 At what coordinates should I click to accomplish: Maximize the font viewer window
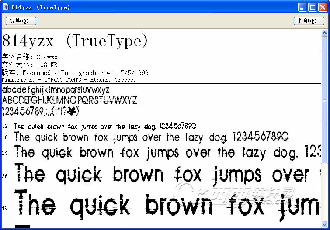pyautogui.click(x=313, y=7)
